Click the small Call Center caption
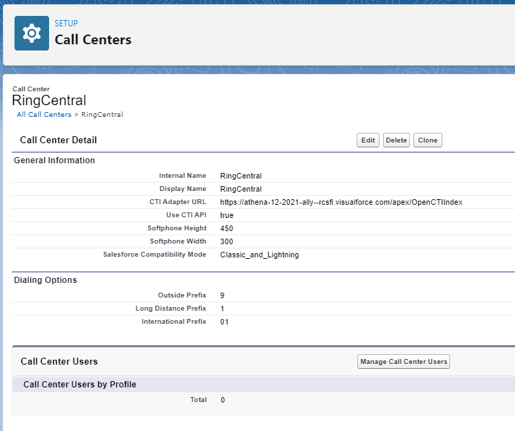This screenshot has width=515, height=431. pos(31,89)
